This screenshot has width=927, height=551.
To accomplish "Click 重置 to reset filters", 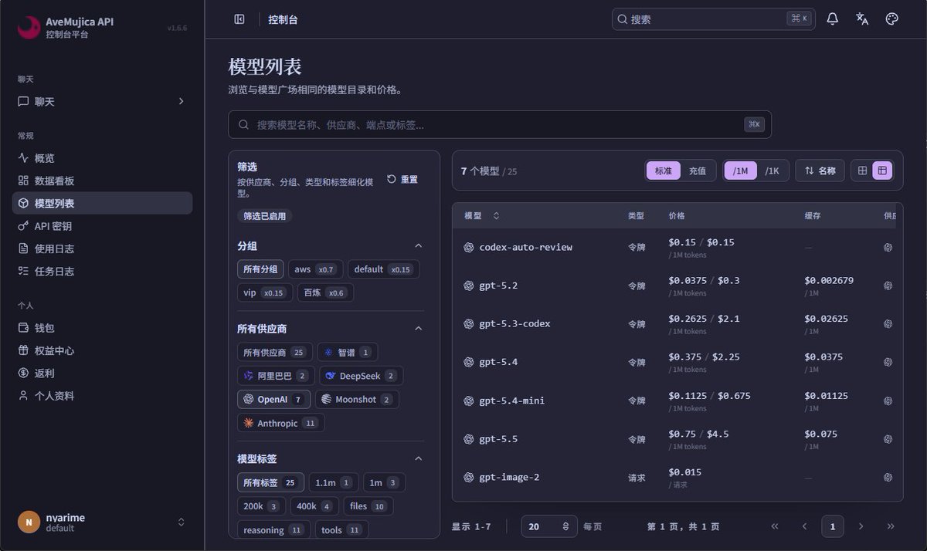I will [402, 179].
